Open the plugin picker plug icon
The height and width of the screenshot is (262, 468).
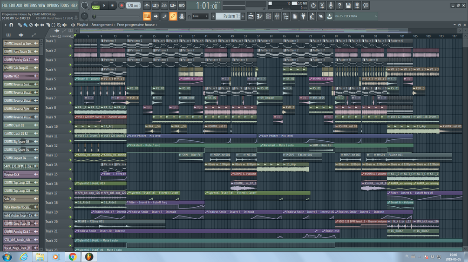[x=303, y=16]
